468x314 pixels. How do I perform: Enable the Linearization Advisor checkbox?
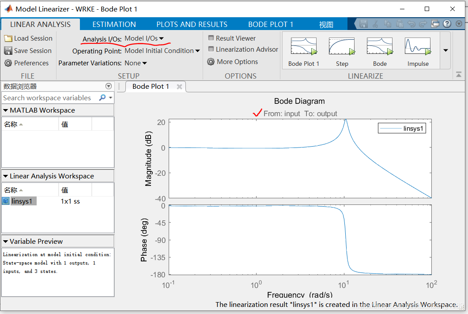[x=211, y=49]
